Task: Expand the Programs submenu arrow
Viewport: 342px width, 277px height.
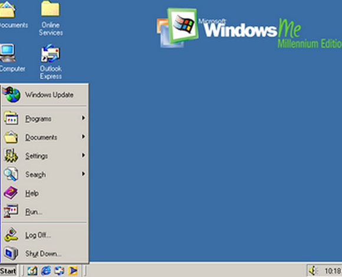Action: pyautogui.click(x=83, y=118)
